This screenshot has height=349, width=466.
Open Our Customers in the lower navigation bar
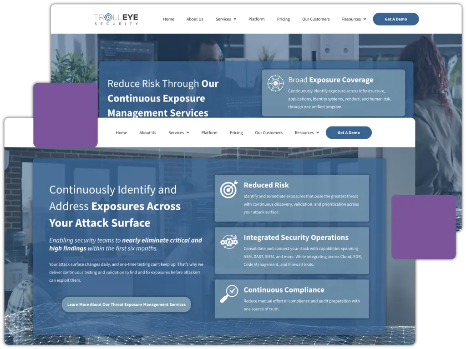point(268,133)
